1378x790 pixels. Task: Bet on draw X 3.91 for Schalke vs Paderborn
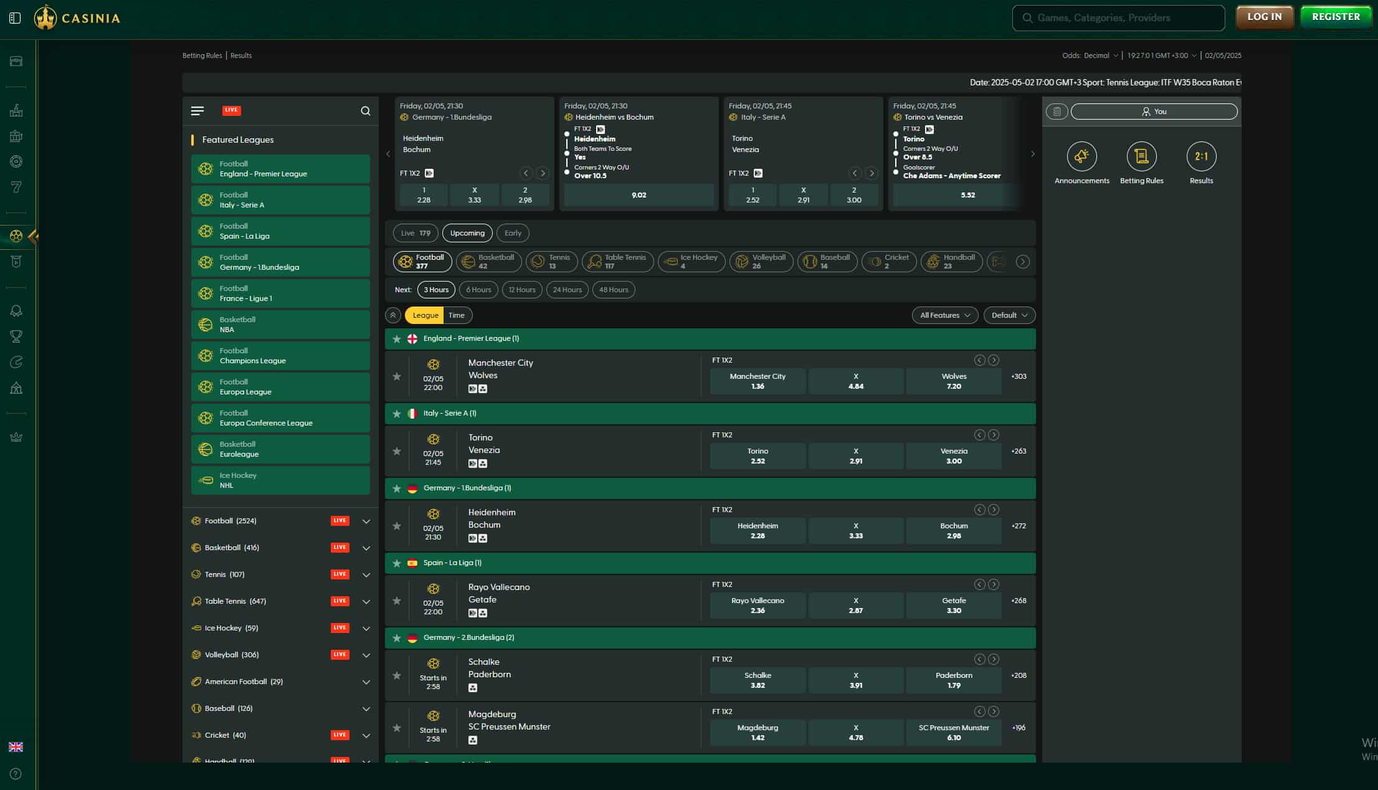855,680
